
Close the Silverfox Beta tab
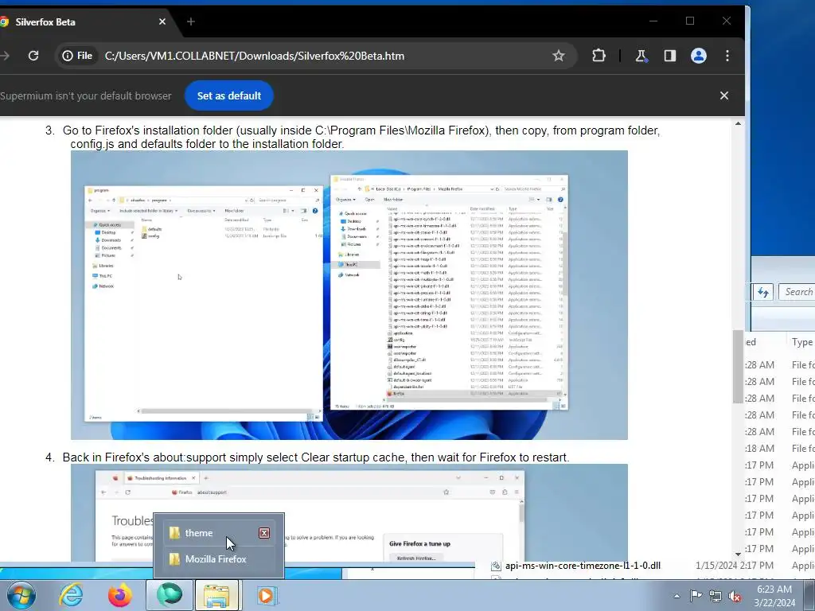pyautogui.click(x=162, y=21)
